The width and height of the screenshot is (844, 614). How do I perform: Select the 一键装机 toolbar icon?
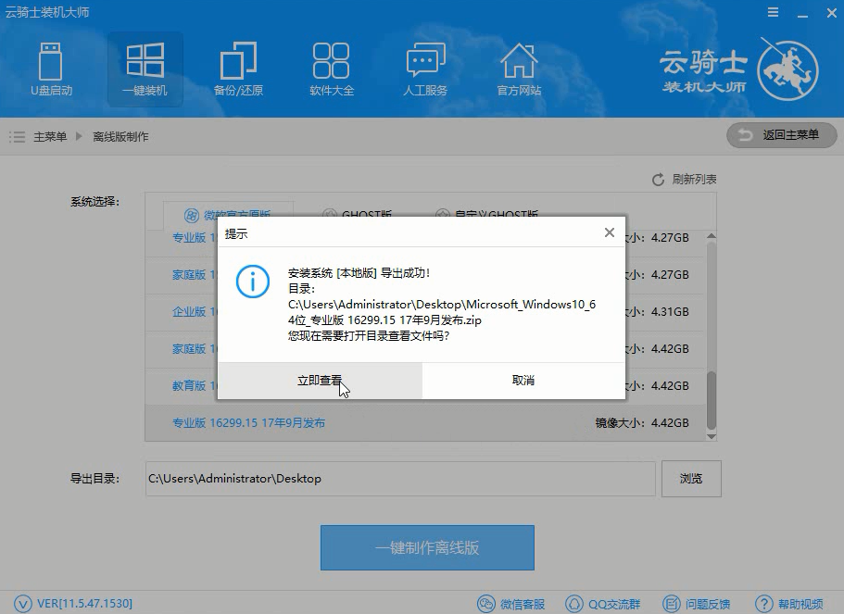(145, 69)
